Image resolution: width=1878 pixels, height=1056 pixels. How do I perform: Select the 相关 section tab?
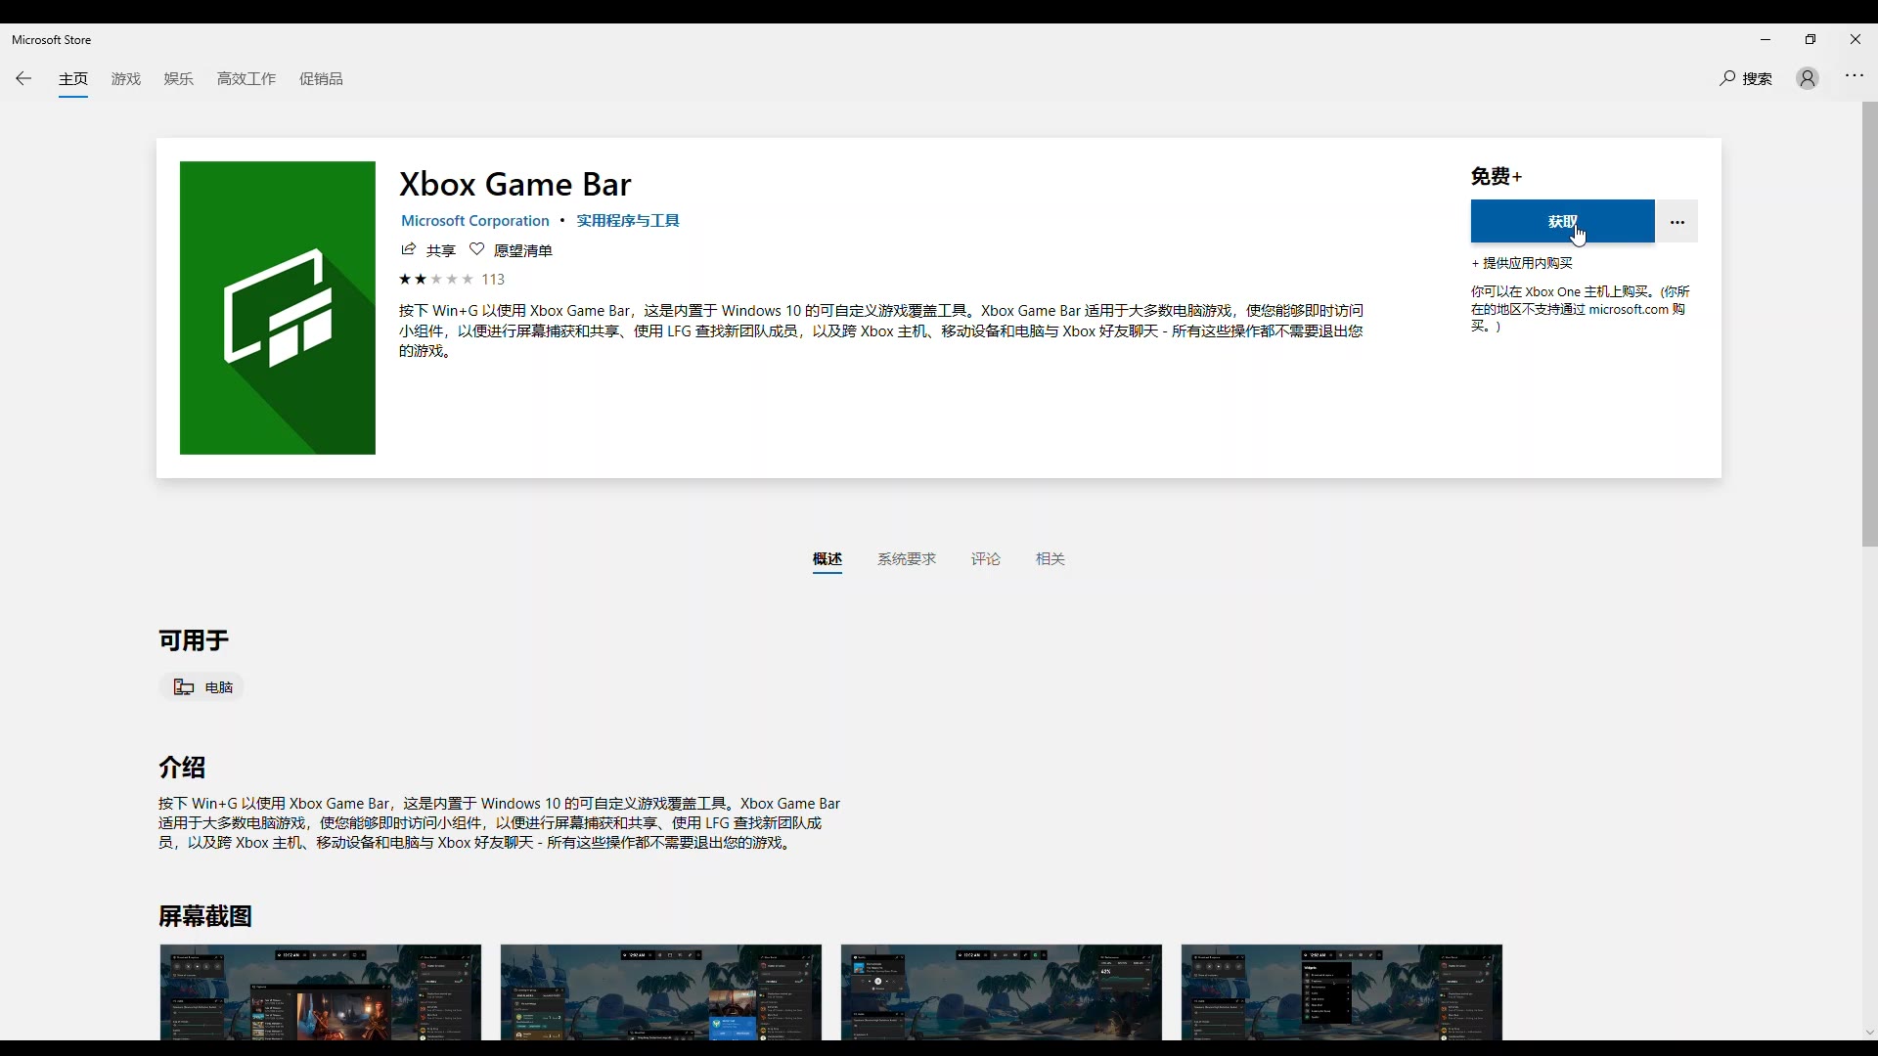click(1051, 559)
